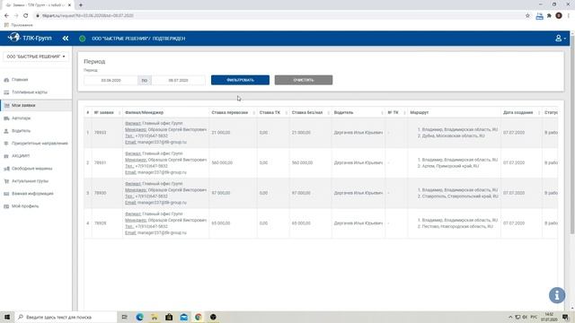Click the Мой профиль icon

[6, 206]
